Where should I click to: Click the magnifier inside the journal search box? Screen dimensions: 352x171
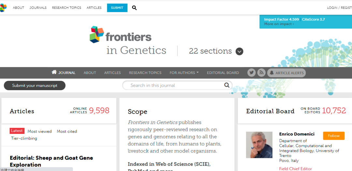[227, 85]
